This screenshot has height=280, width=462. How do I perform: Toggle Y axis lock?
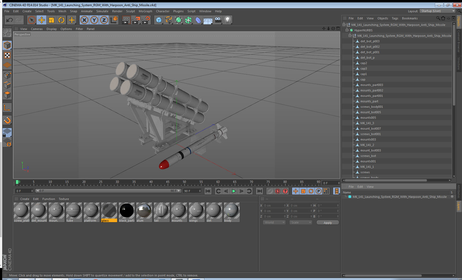coord(94,20)
